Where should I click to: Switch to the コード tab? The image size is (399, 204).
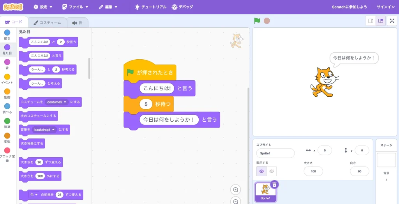click(14, 22)
